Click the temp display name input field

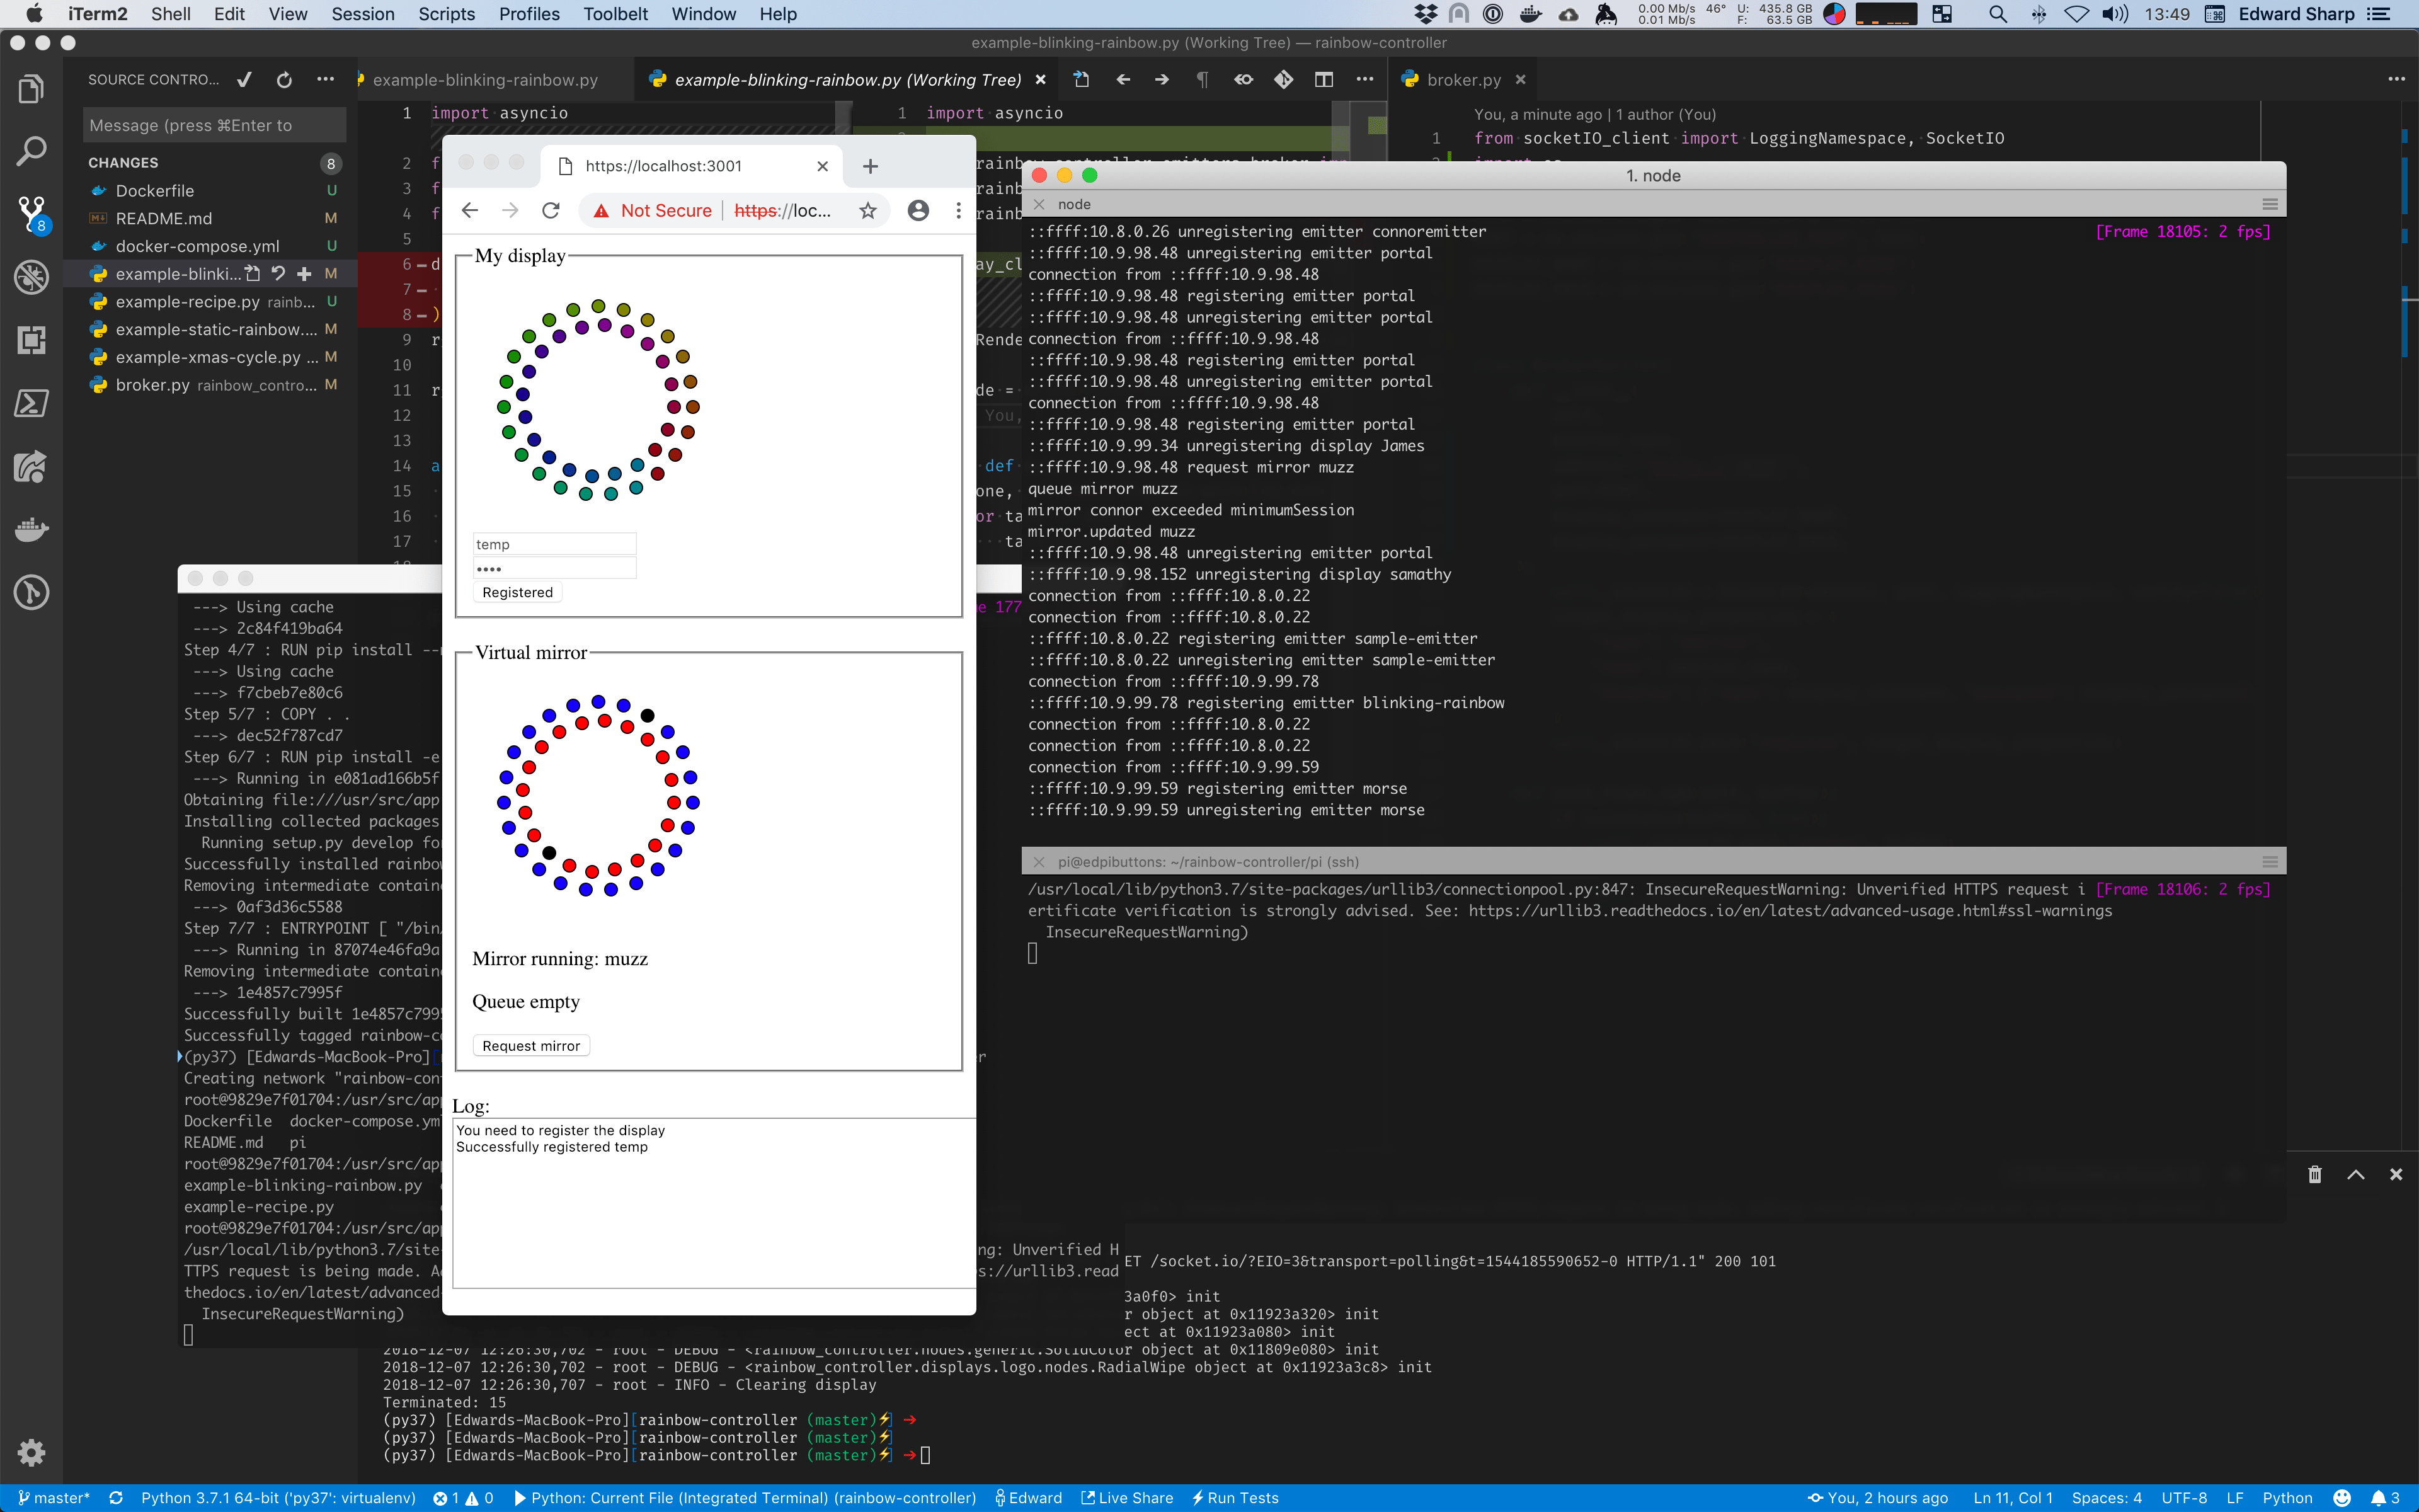tap(554, 545)
